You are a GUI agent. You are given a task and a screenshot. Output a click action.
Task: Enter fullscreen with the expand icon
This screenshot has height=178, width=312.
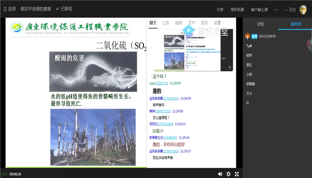click(x=237, y=174)
